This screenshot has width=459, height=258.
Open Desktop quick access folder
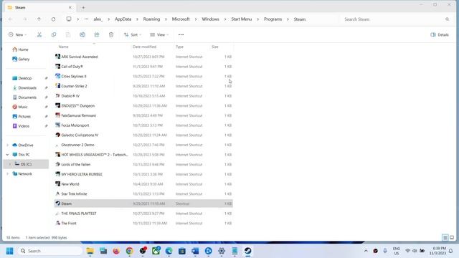pyautogui.click(x=22, y=78)
